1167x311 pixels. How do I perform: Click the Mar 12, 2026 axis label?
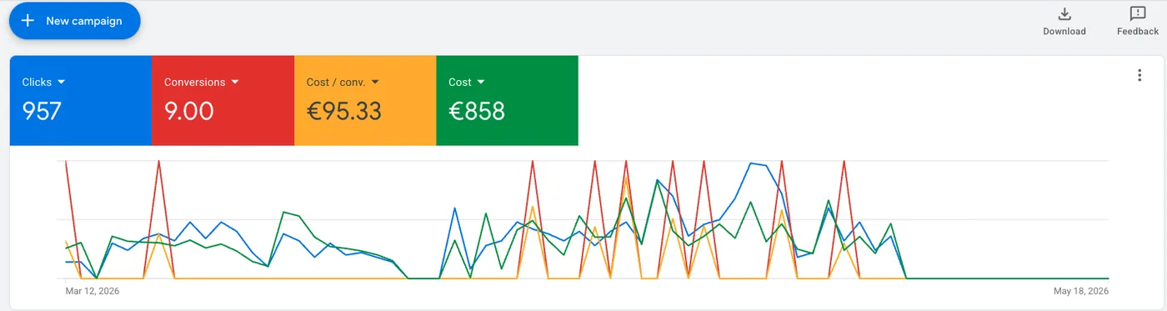click(x=93, y=292)
